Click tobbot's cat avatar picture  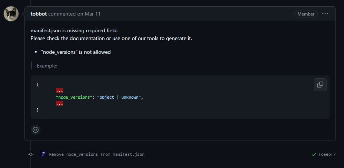pos(11,14)
